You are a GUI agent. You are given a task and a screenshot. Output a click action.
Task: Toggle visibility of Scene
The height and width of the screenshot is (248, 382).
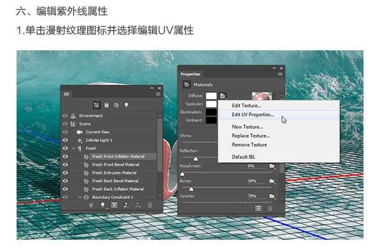pyautogui.click(x=66, y=124)
